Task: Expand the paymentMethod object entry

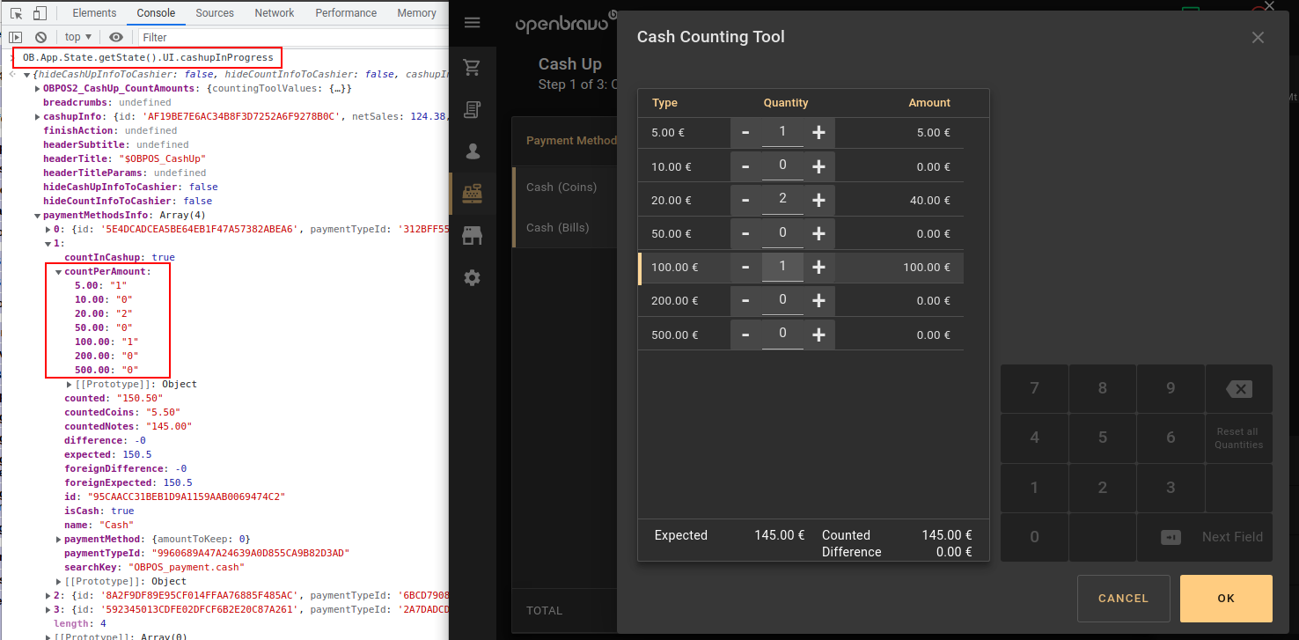Action: 59,540
